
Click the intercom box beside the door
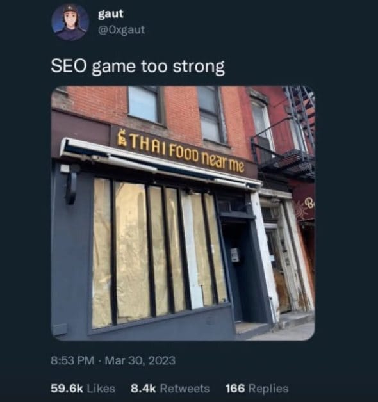point(234,255)
